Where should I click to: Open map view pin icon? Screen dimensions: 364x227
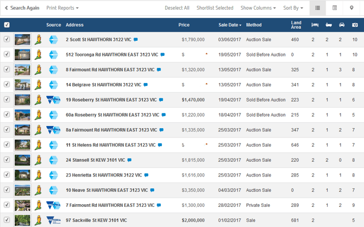tap(352, 8)
